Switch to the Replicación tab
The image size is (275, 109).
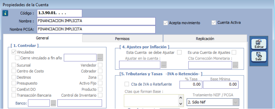point(205,39)
